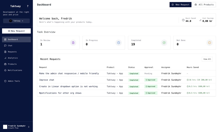Click the All Products button
Viewport: 220px width, 132px height.
[x=204, y=5]
